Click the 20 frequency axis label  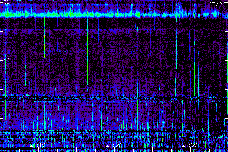6,119
